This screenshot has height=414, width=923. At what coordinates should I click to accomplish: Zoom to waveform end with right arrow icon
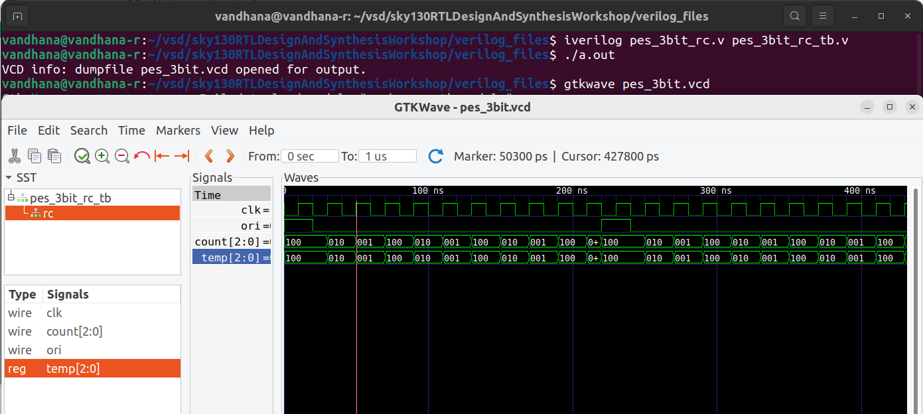pos(182,156)
